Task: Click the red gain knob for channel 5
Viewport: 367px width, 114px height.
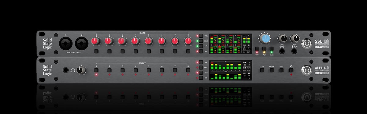Action: tap(148, 41)
